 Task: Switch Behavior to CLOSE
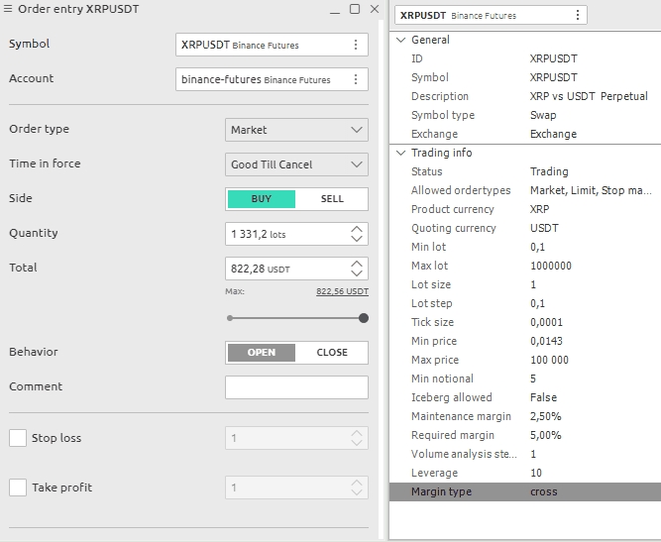pyautogui.click(x=332, y=353)
